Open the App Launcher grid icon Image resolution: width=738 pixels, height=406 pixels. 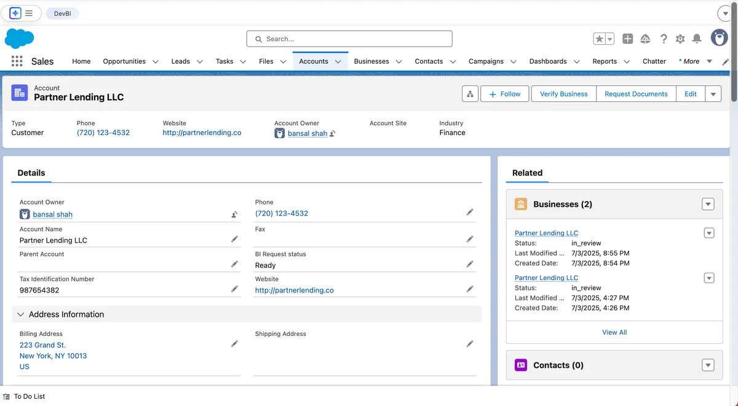tap(17, 61)
